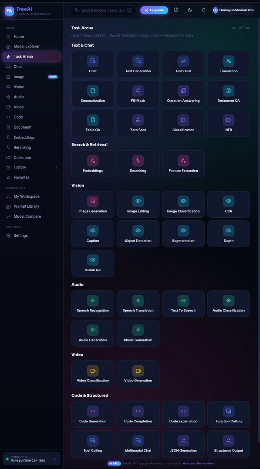Image resolution: width=260 pixels, height=469 pixels.
Task: Toggle dark mode with the moon icon
Action: pos(190,10)
